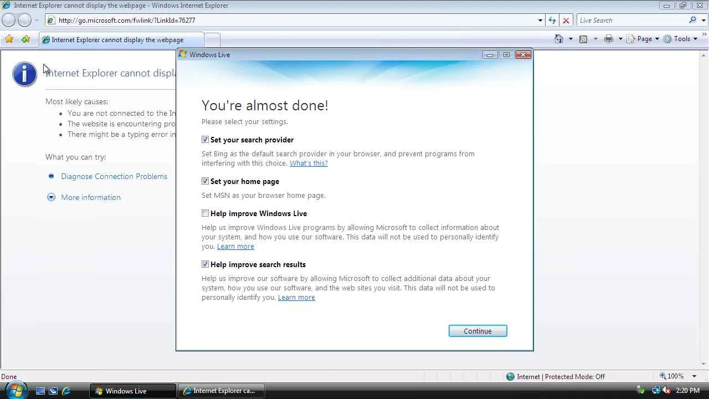This screenshot has width=709, height=399.
Task: Click the browser Back arrow button
Action: 9,21
